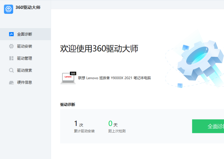224x159 pixels.
Task: Click the 距上次检测 label
Action: coord(117,131)
